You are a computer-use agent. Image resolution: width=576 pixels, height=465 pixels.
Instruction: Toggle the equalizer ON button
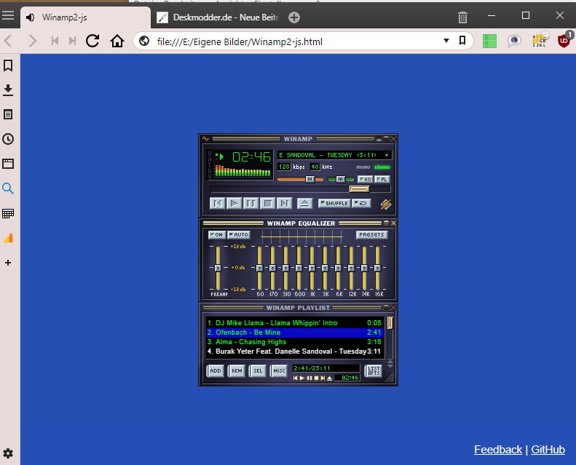tap(217, 235)
